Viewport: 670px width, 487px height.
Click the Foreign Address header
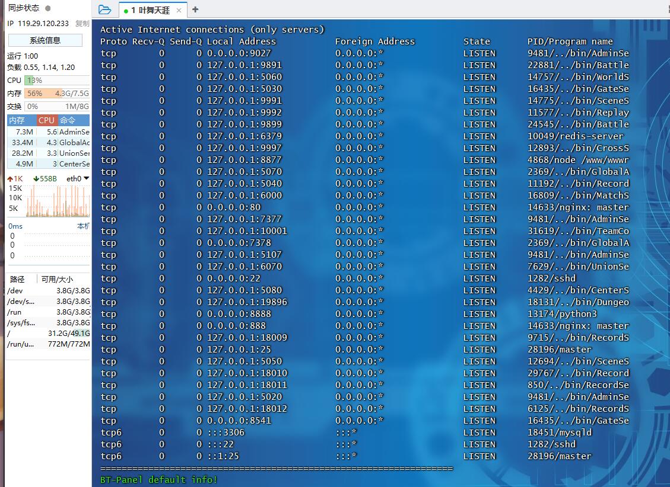click(374, 41)
